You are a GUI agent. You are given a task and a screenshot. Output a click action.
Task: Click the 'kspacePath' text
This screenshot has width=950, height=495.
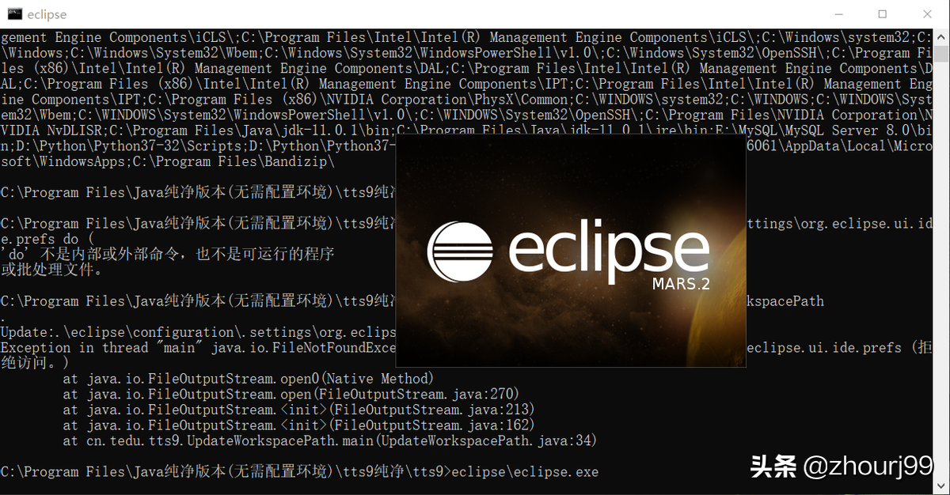click(785, 301)
